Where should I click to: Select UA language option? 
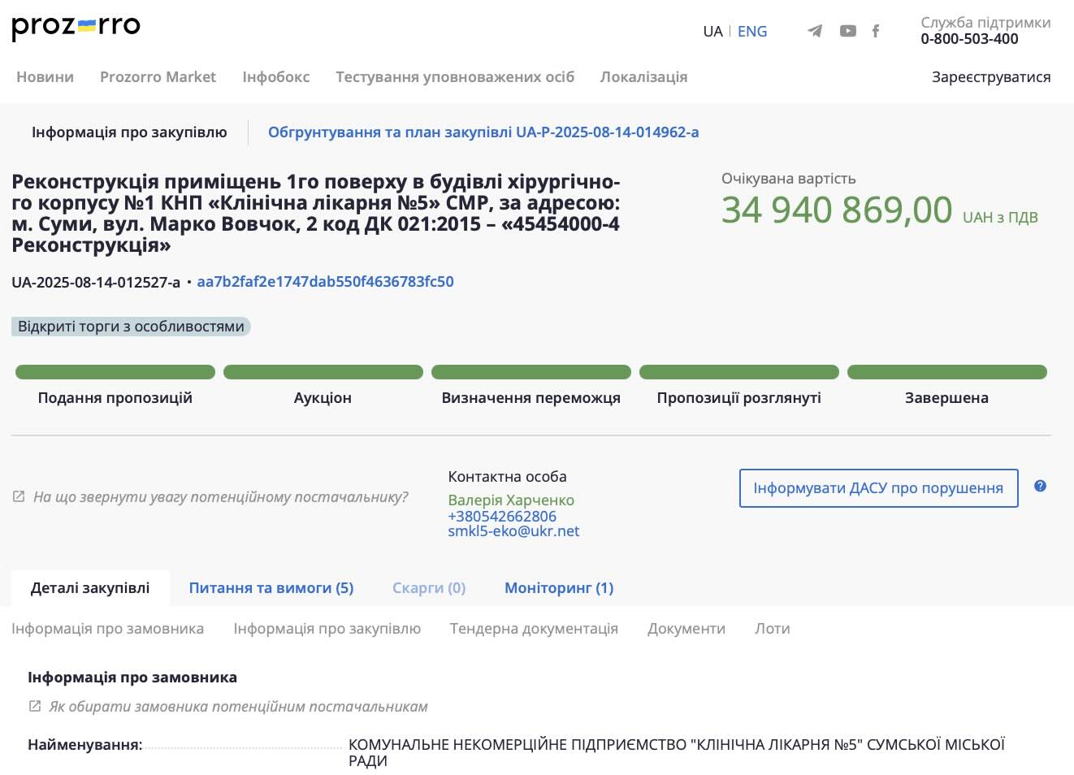(x=712, y=31)
